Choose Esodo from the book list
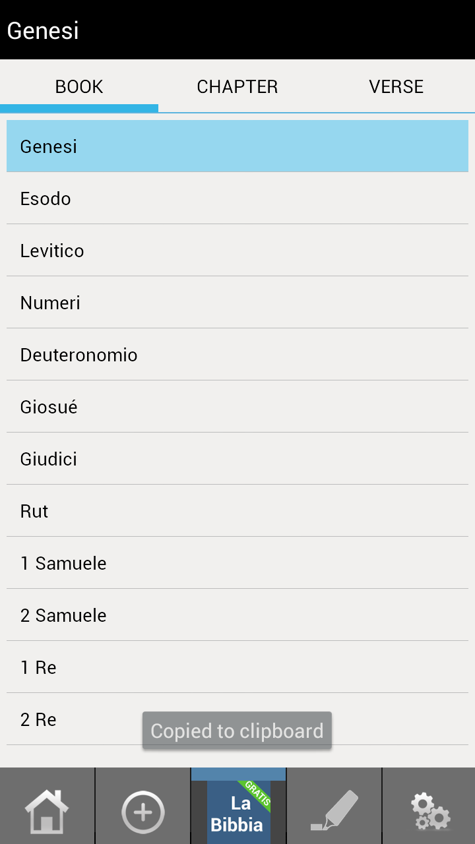The image size is (475, 844). click(x=237, y=198)
